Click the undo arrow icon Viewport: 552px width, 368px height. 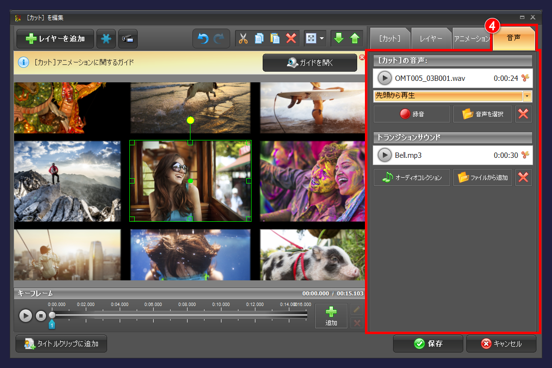point(204,39)
